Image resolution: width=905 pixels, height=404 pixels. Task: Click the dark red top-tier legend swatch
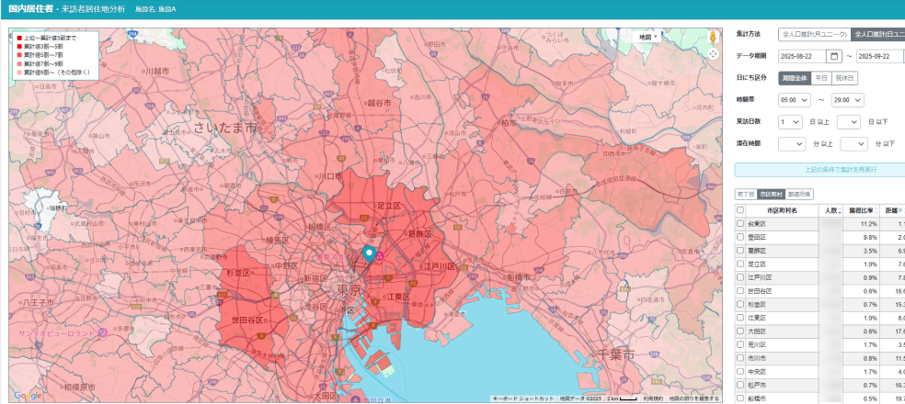18,38
